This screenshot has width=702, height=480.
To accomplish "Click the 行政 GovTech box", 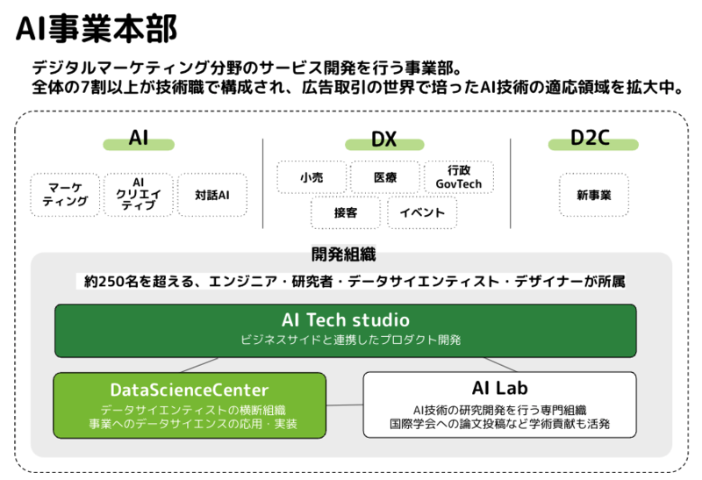I will point(459,177).
